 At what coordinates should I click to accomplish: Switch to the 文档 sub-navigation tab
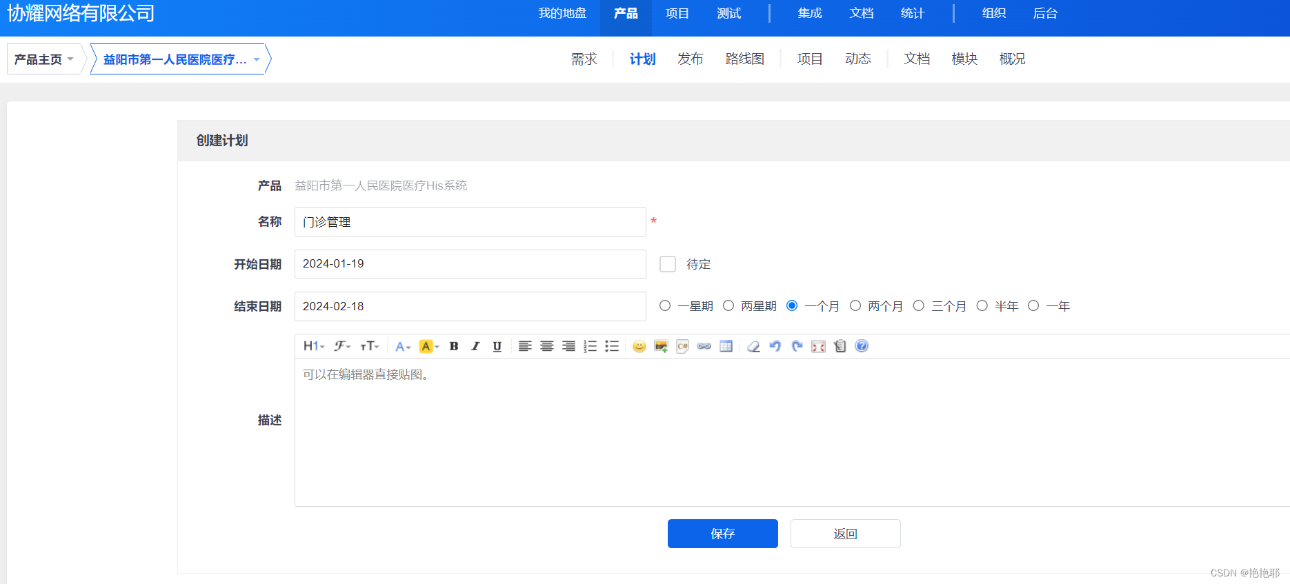tap(917, 59)
